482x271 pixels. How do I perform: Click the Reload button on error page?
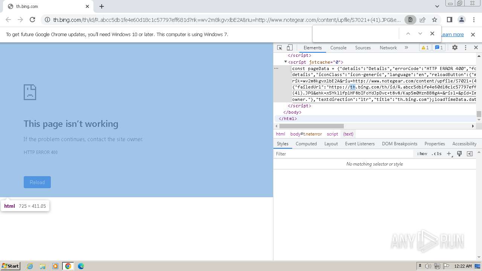click(x=37, y=182)
